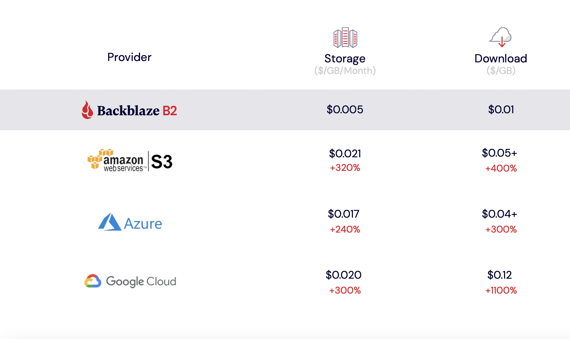Click the Storage server racks icon
The image size is (570, 339).
(345, 37)
